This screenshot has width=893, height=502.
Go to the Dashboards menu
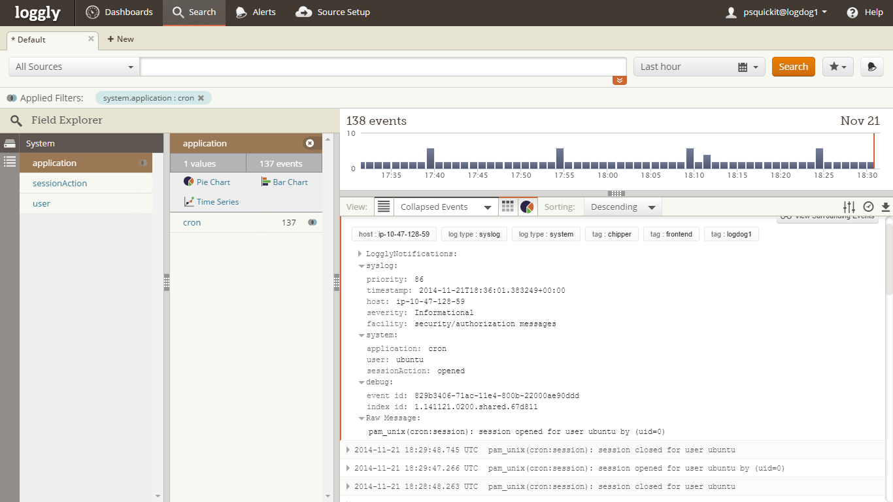120,12
